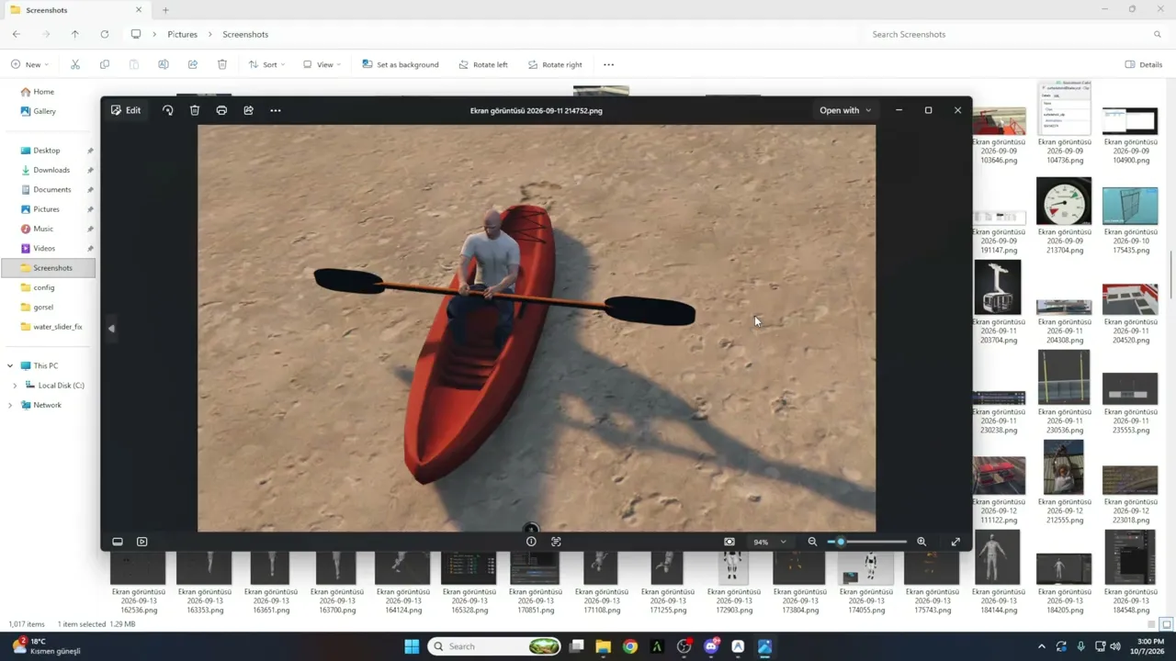Enter fullscreen in Photos viewer
This screenshot has width=1176, height=661.
955,542
